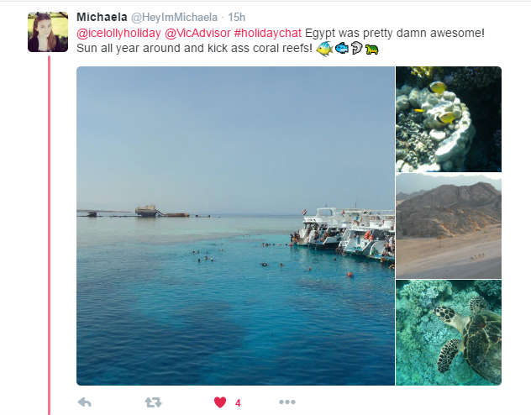Open the @VicAdvisor mention
Image resolution: width=531 pixels, height=415 pixels.
(x=197, y=33)
